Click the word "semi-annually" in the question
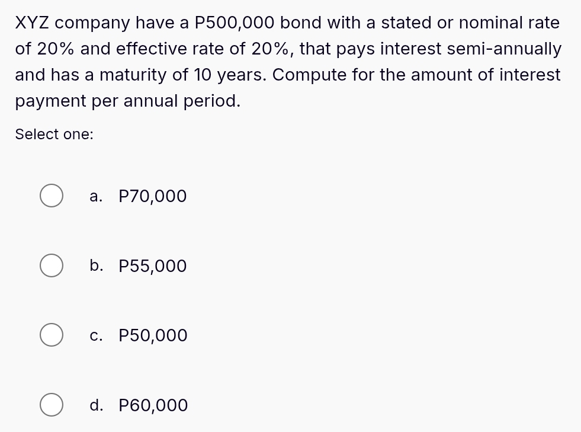Screen dimensions: 581x432 (x=503, y=49)
